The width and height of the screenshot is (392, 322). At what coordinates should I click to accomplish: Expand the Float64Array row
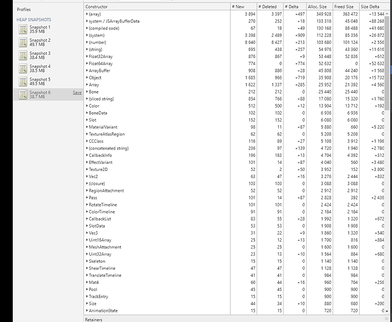(x=87, y=63)
